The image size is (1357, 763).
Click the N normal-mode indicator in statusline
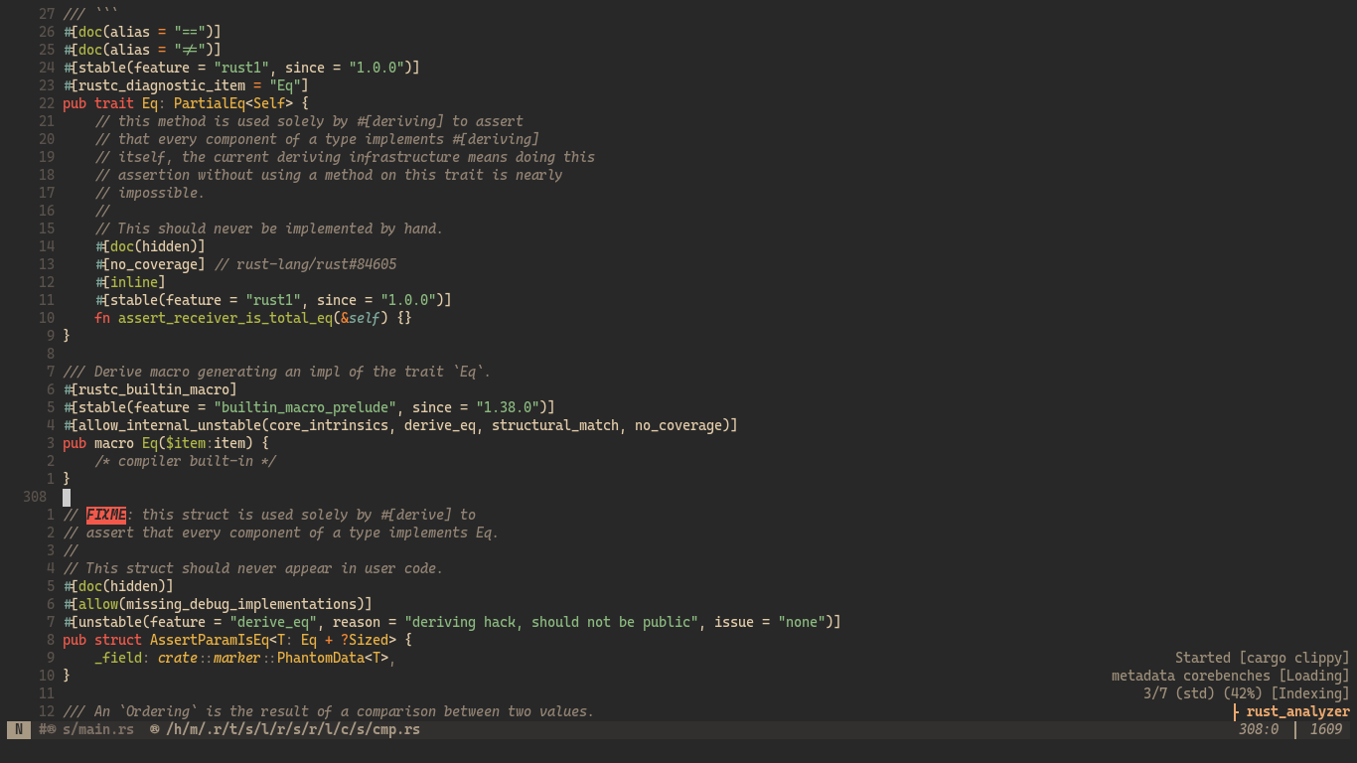19,729
